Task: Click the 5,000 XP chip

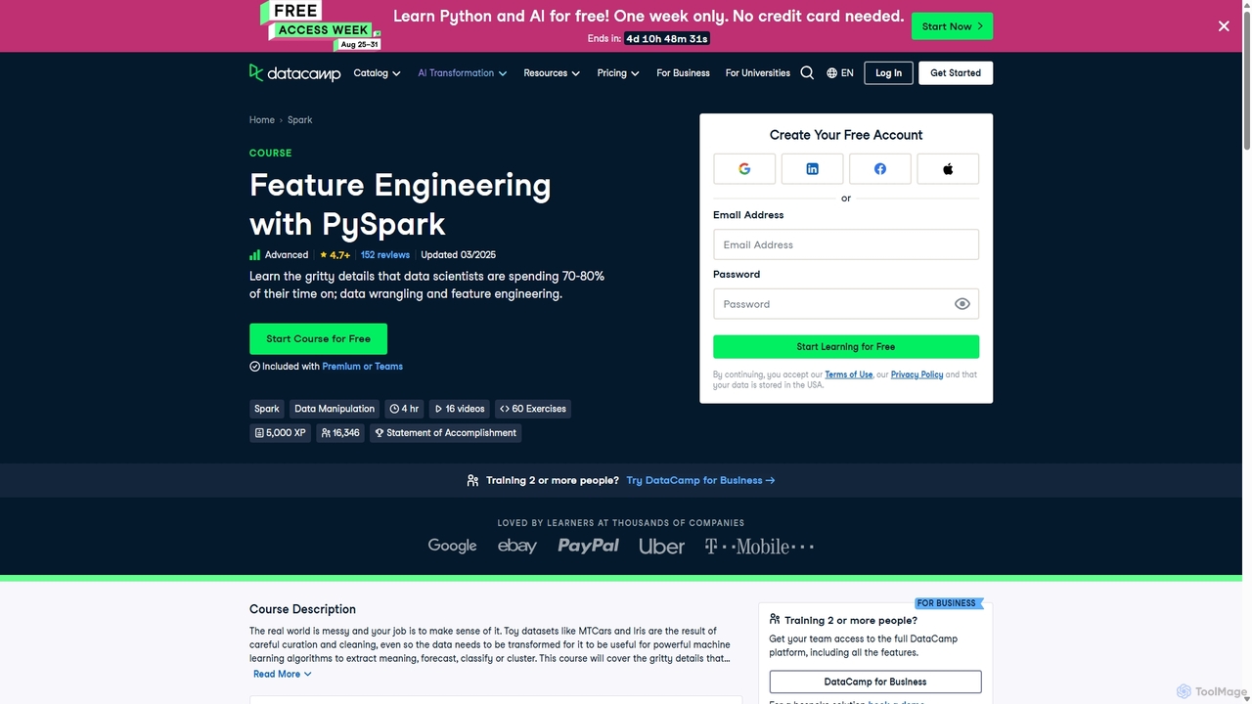Action: point(280,432)
